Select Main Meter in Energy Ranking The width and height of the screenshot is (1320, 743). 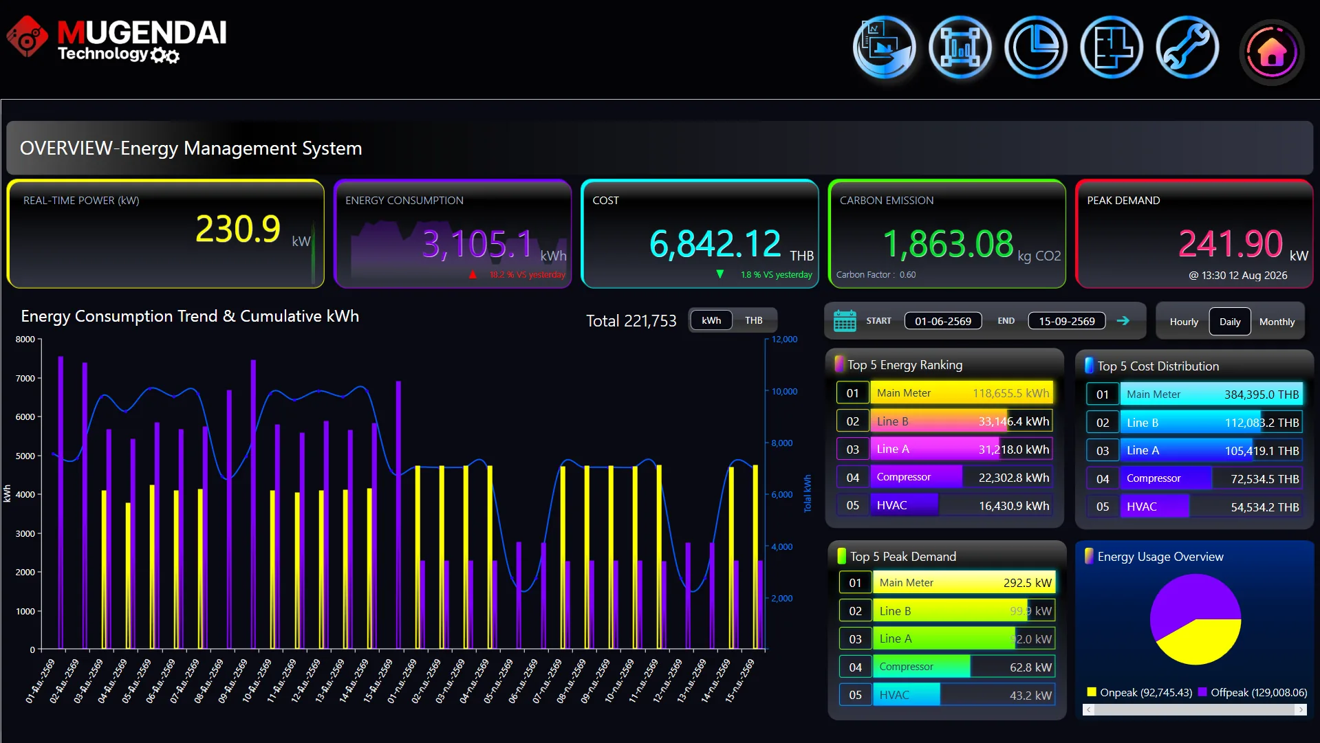click(x=944, y=393)
